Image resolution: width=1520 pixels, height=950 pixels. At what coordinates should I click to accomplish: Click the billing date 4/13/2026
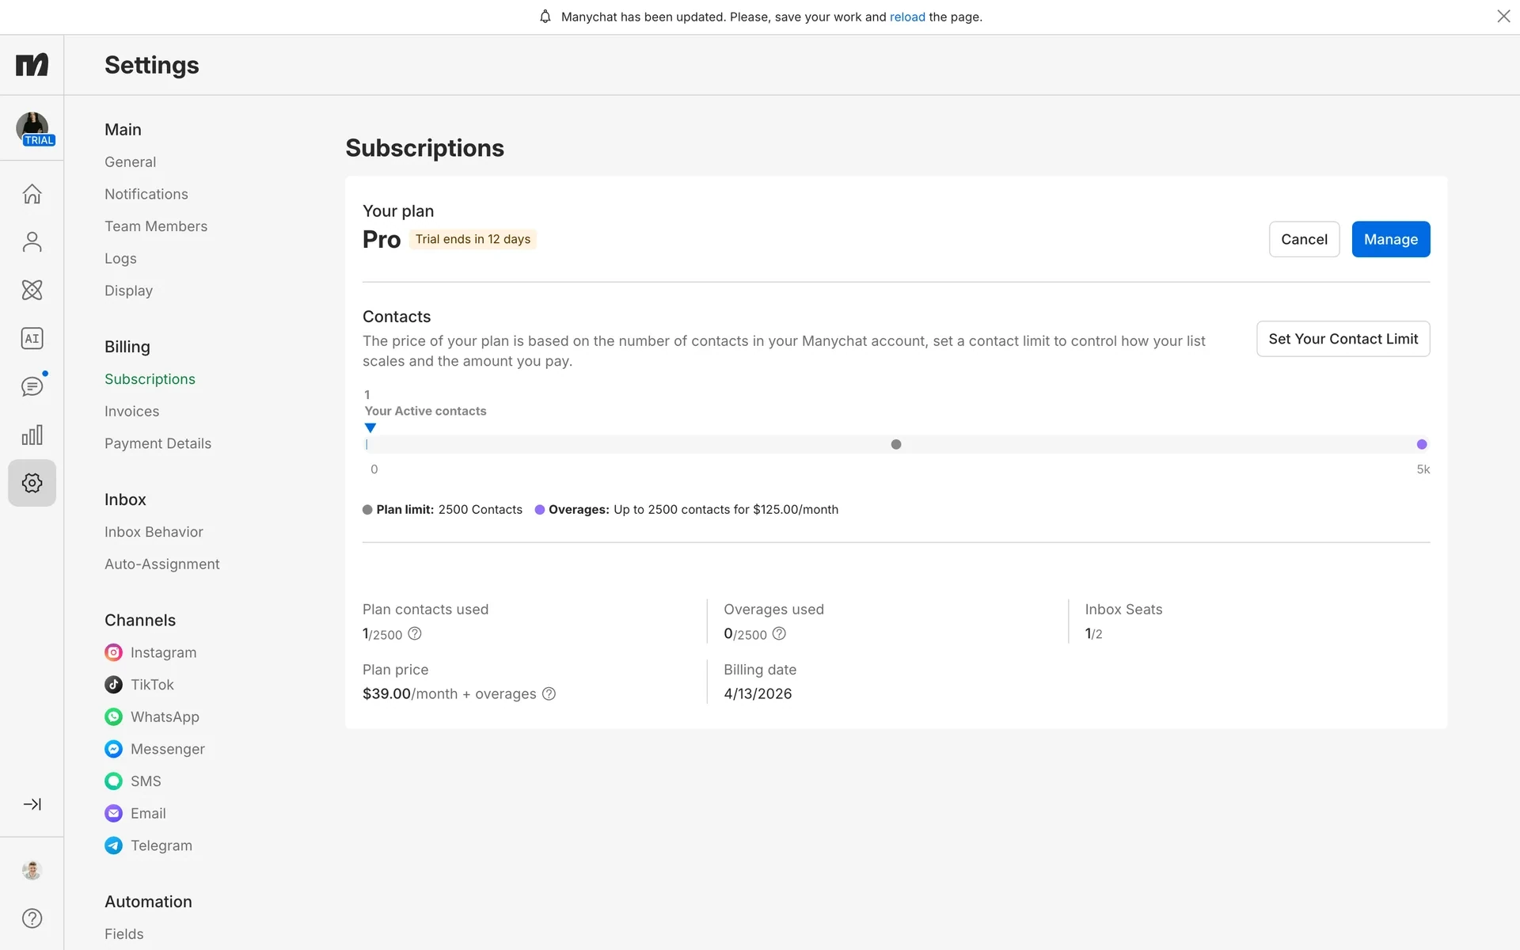click(758, 694)
